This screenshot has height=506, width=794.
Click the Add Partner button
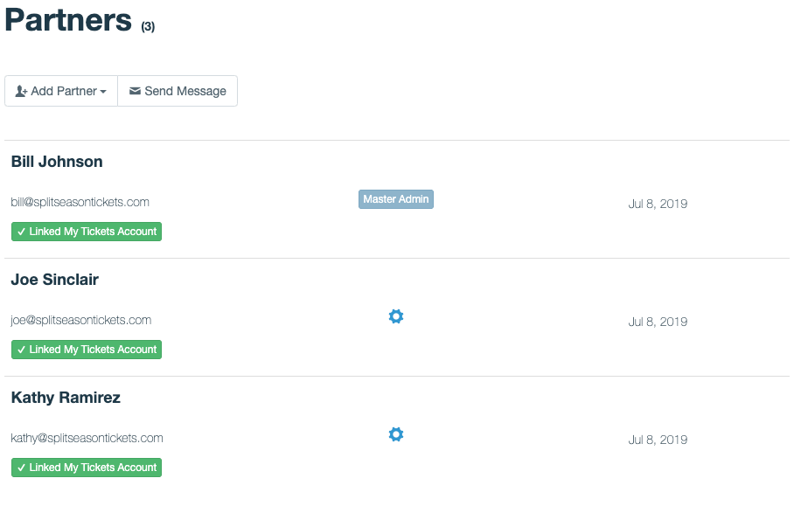point(61,91)
